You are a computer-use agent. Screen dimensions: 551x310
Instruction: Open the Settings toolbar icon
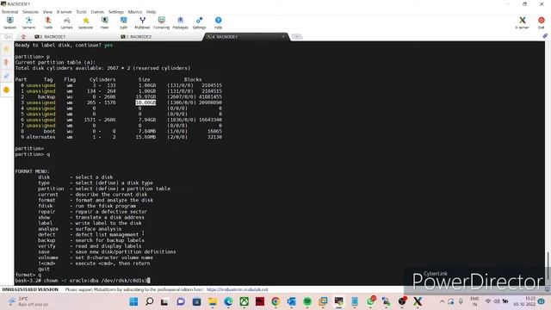pos(199,22)
